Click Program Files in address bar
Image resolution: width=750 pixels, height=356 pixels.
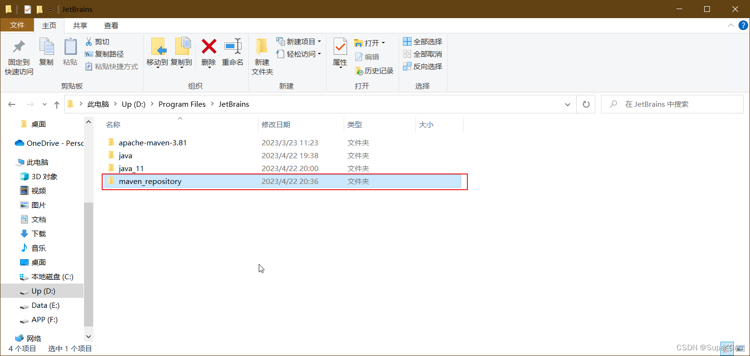(x=182, y=104)
